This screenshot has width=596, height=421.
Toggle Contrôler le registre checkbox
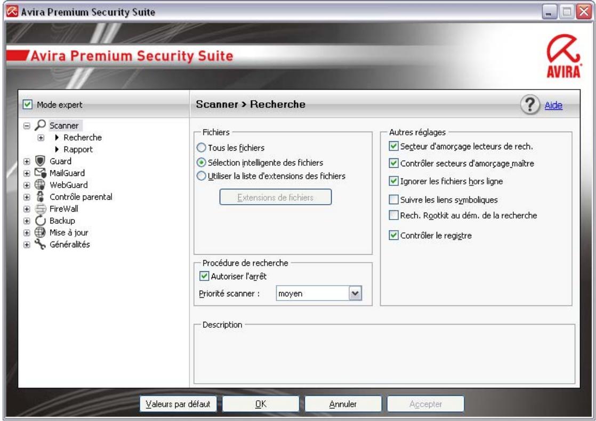[394, 235]
